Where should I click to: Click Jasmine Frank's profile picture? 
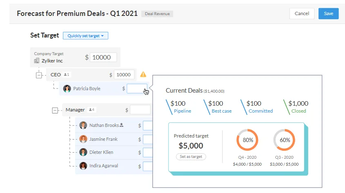[83, 139]
